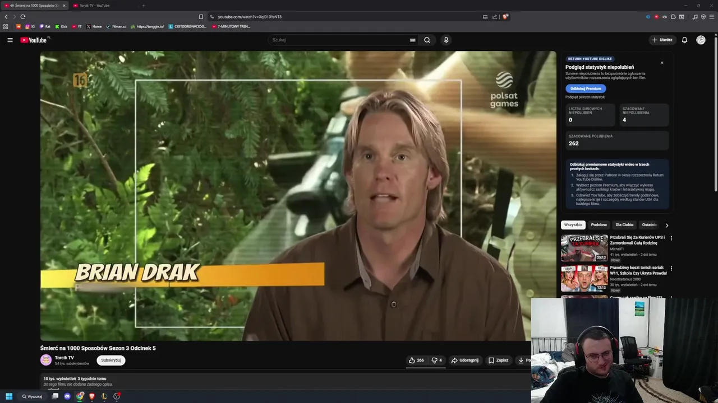Open the Filman.cc bookmark
The height and width of the screenshot is (403, 718).
(116, 26)
